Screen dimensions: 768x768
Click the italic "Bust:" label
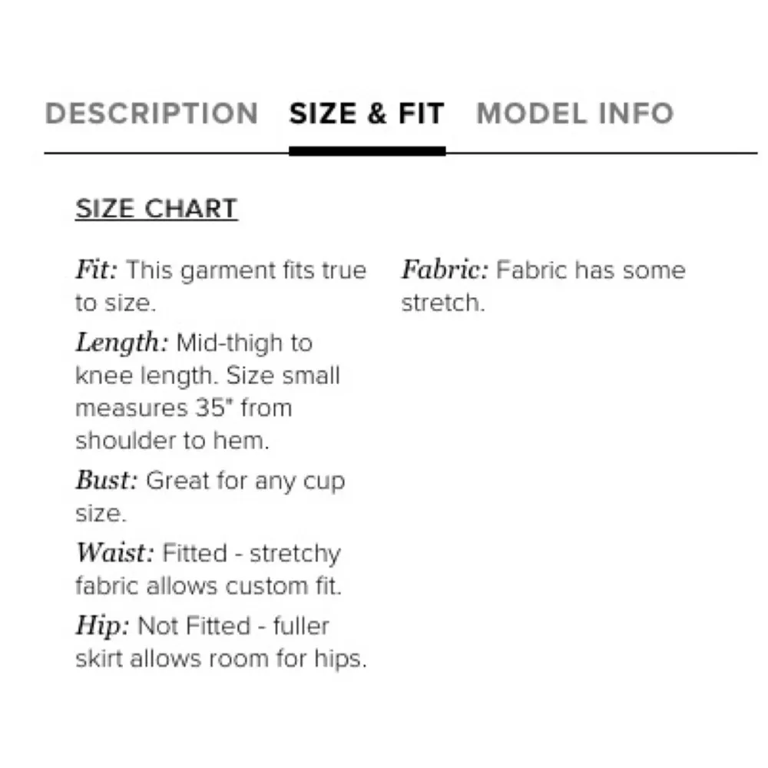click(107, 481)
